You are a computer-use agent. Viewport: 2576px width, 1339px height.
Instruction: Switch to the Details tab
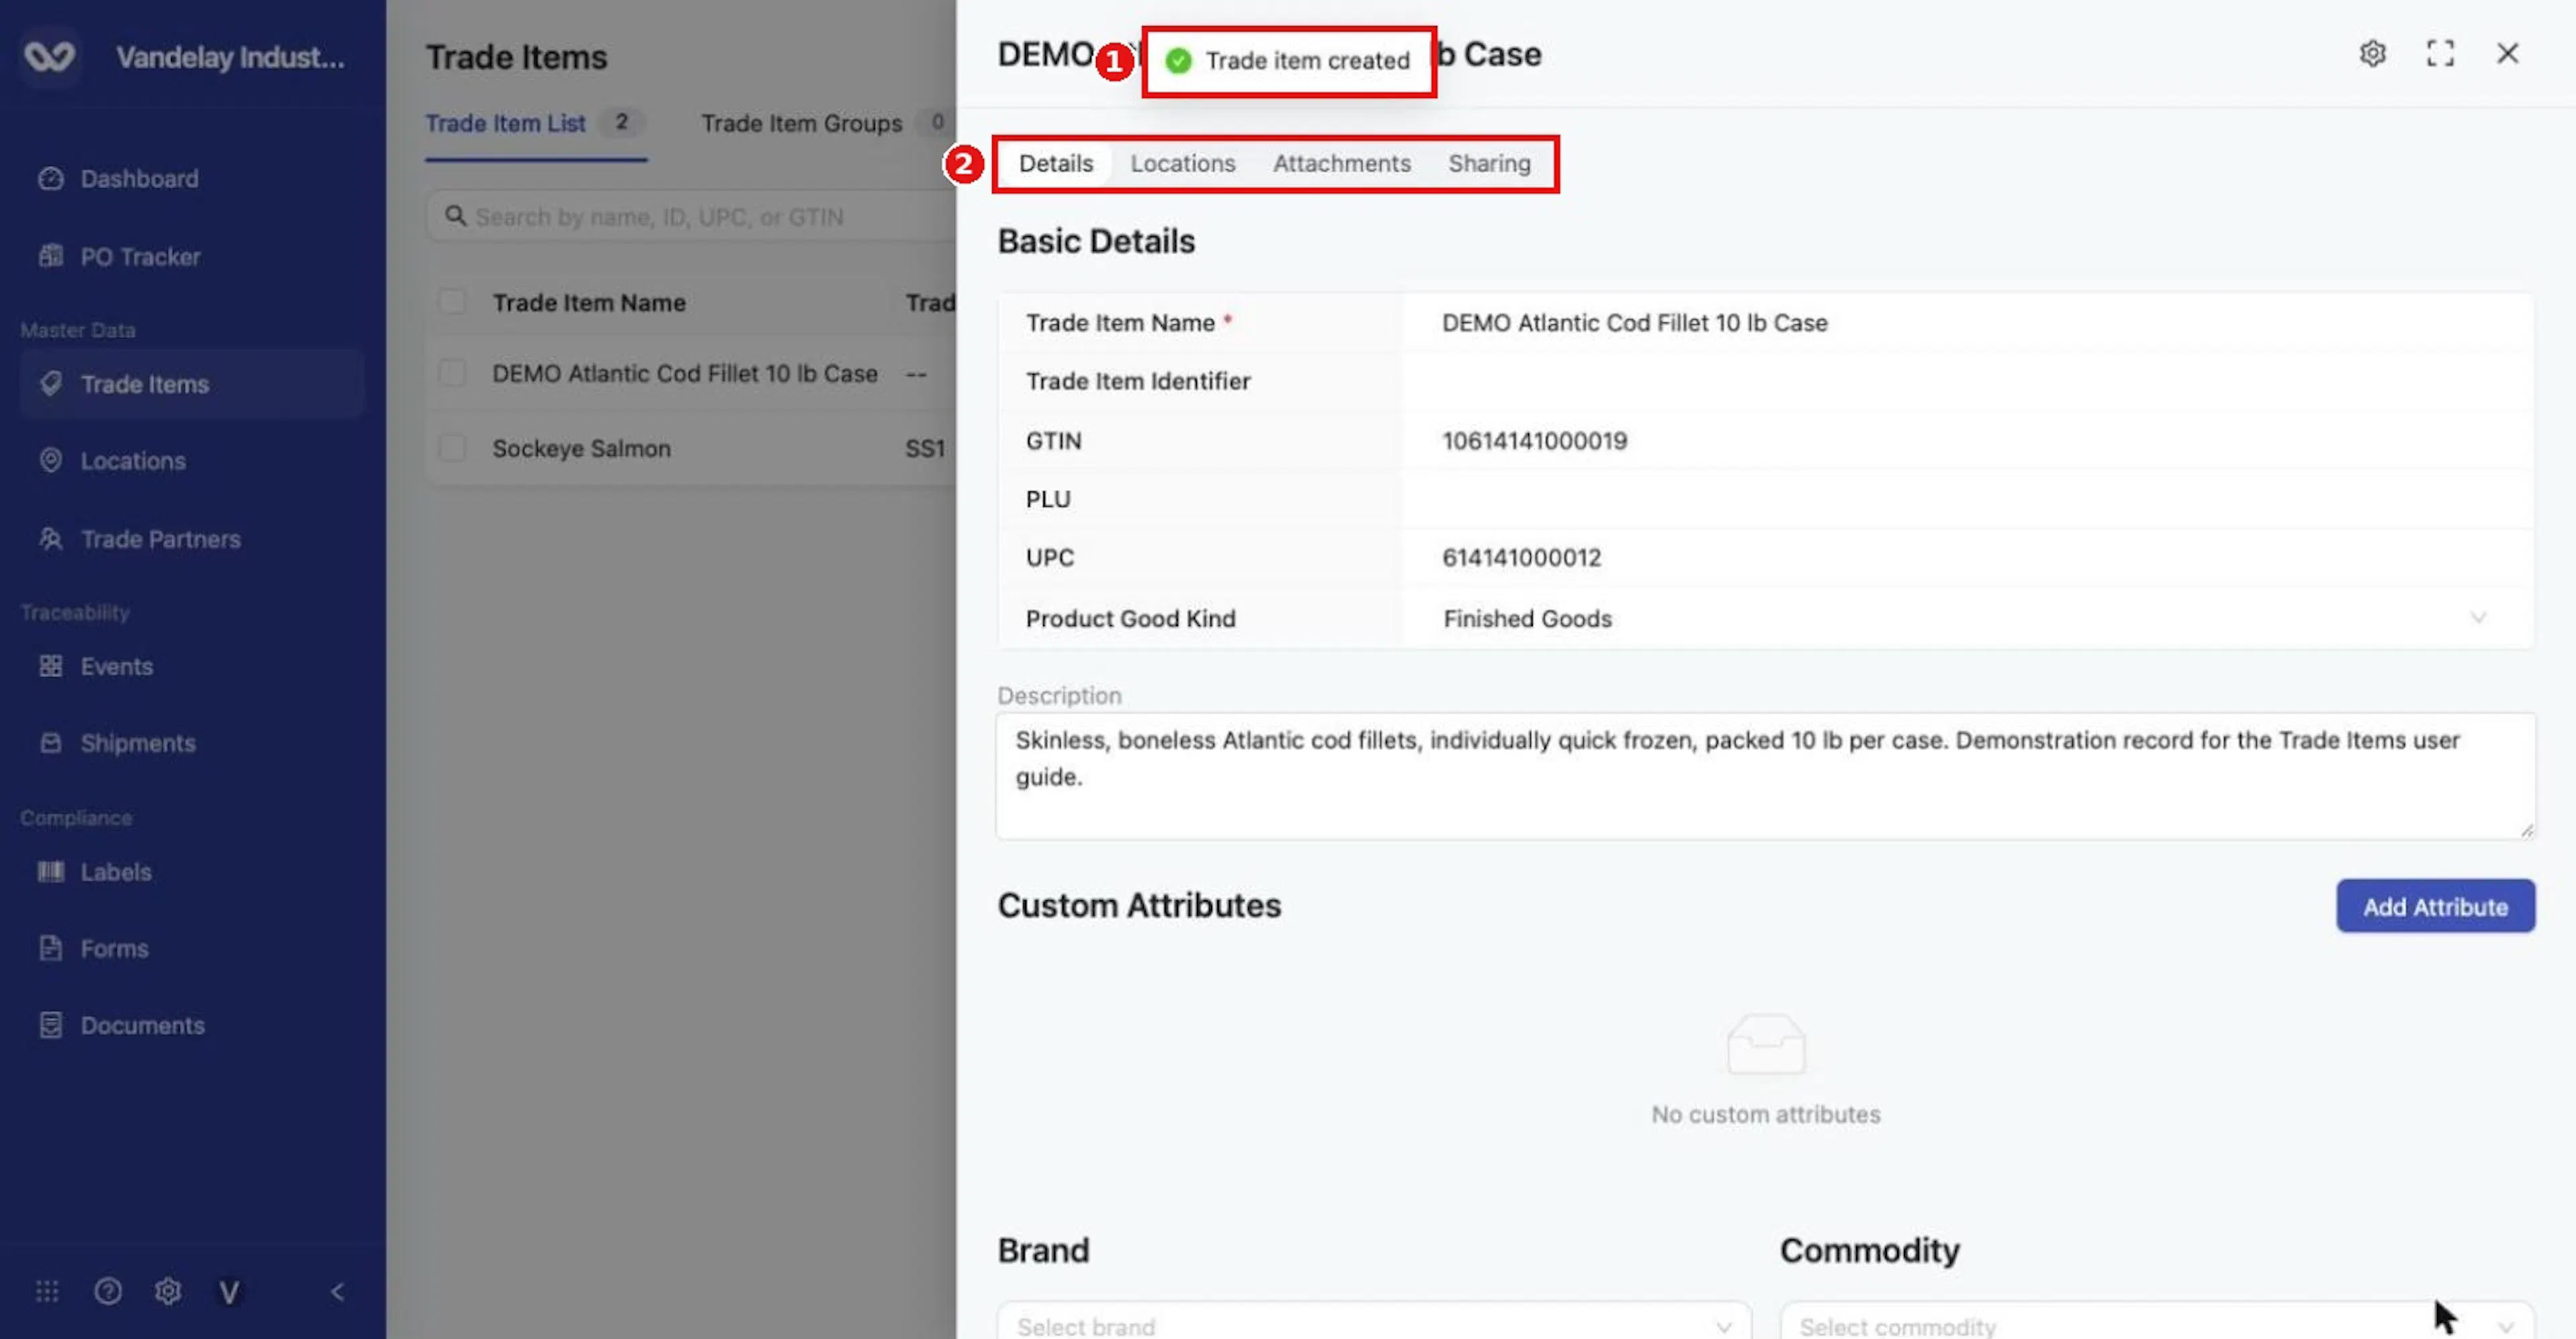pos(1055,163)
